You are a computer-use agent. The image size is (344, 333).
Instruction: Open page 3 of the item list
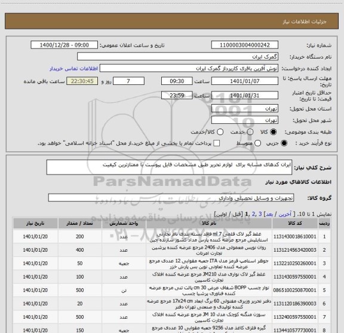(260, 214)
